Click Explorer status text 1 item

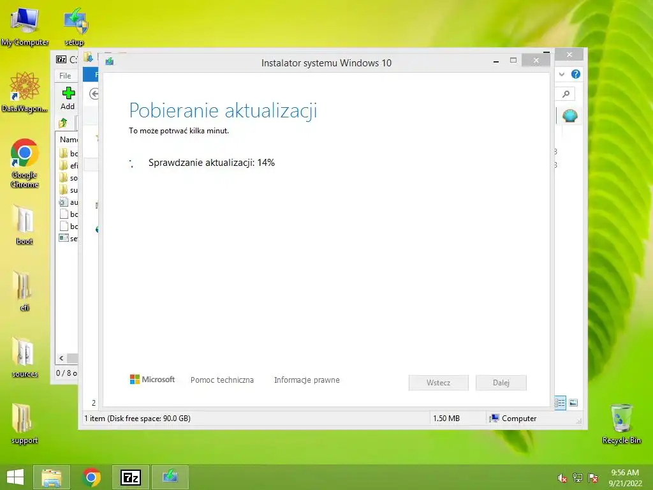(x=138, y=419)
